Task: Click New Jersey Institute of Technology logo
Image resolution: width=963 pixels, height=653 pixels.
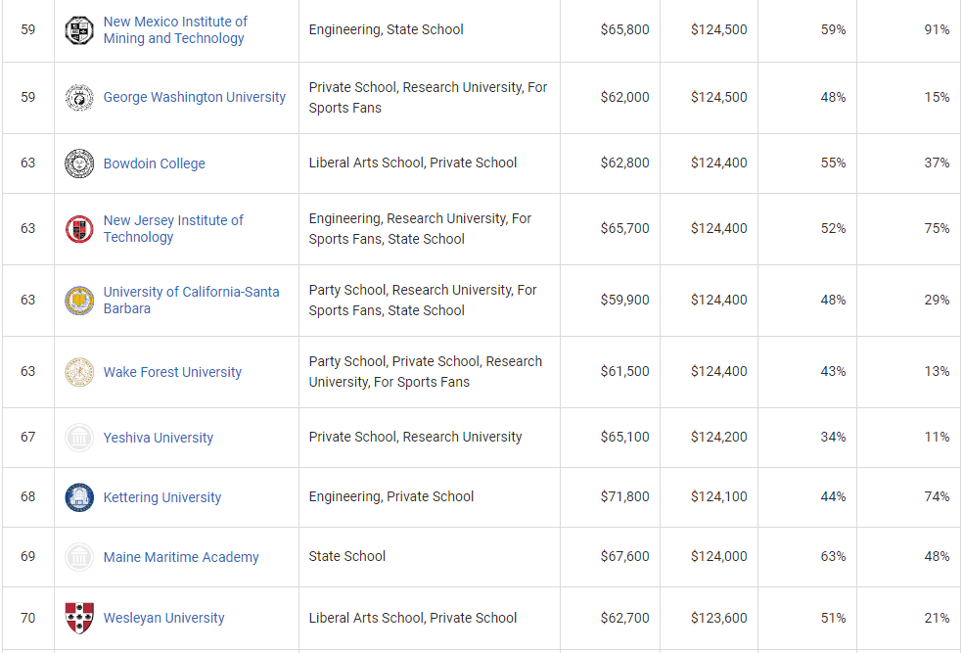Action: click(79, 229)
